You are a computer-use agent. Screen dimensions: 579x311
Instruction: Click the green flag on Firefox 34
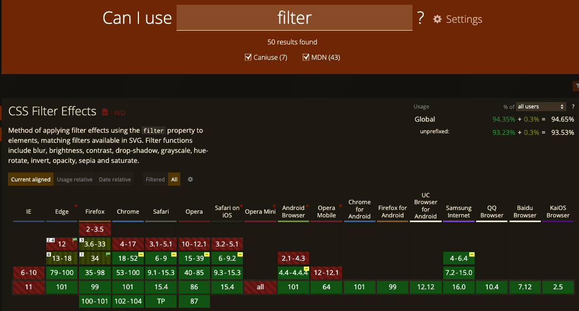(x=108, y=254)
